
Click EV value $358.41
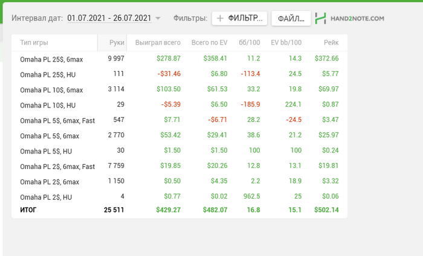coord(215,59)
